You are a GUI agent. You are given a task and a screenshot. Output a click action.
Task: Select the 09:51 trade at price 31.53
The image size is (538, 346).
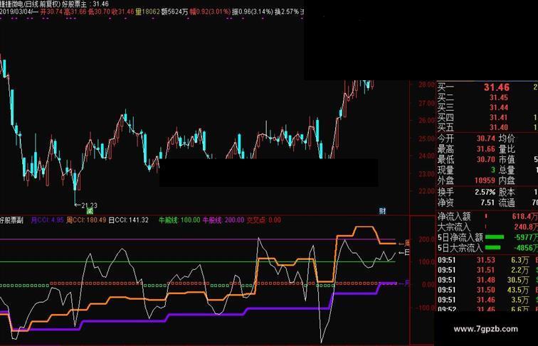pyautogui.click(x=487, y=260)
